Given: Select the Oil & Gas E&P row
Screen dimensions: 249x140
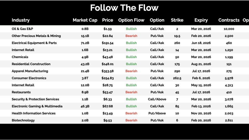Looking at the screenshot, I should 22,29.
